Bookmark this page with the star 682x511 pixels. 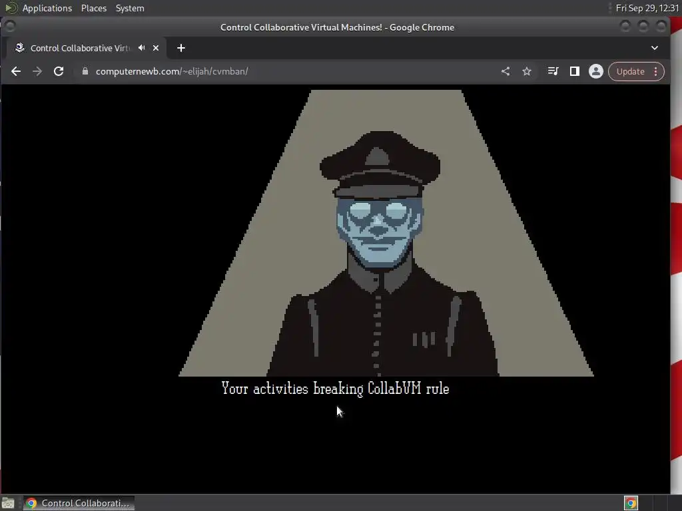(x=527, y=71)
